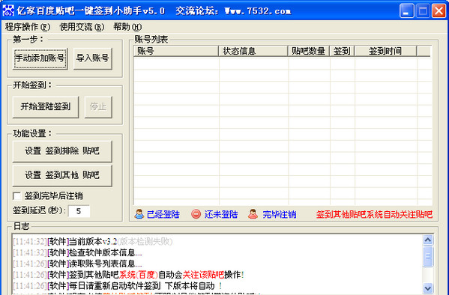Click log line 检查软件版本信息
The height and width of the screenshot is (295, 449).
click(x=77, y=253)
